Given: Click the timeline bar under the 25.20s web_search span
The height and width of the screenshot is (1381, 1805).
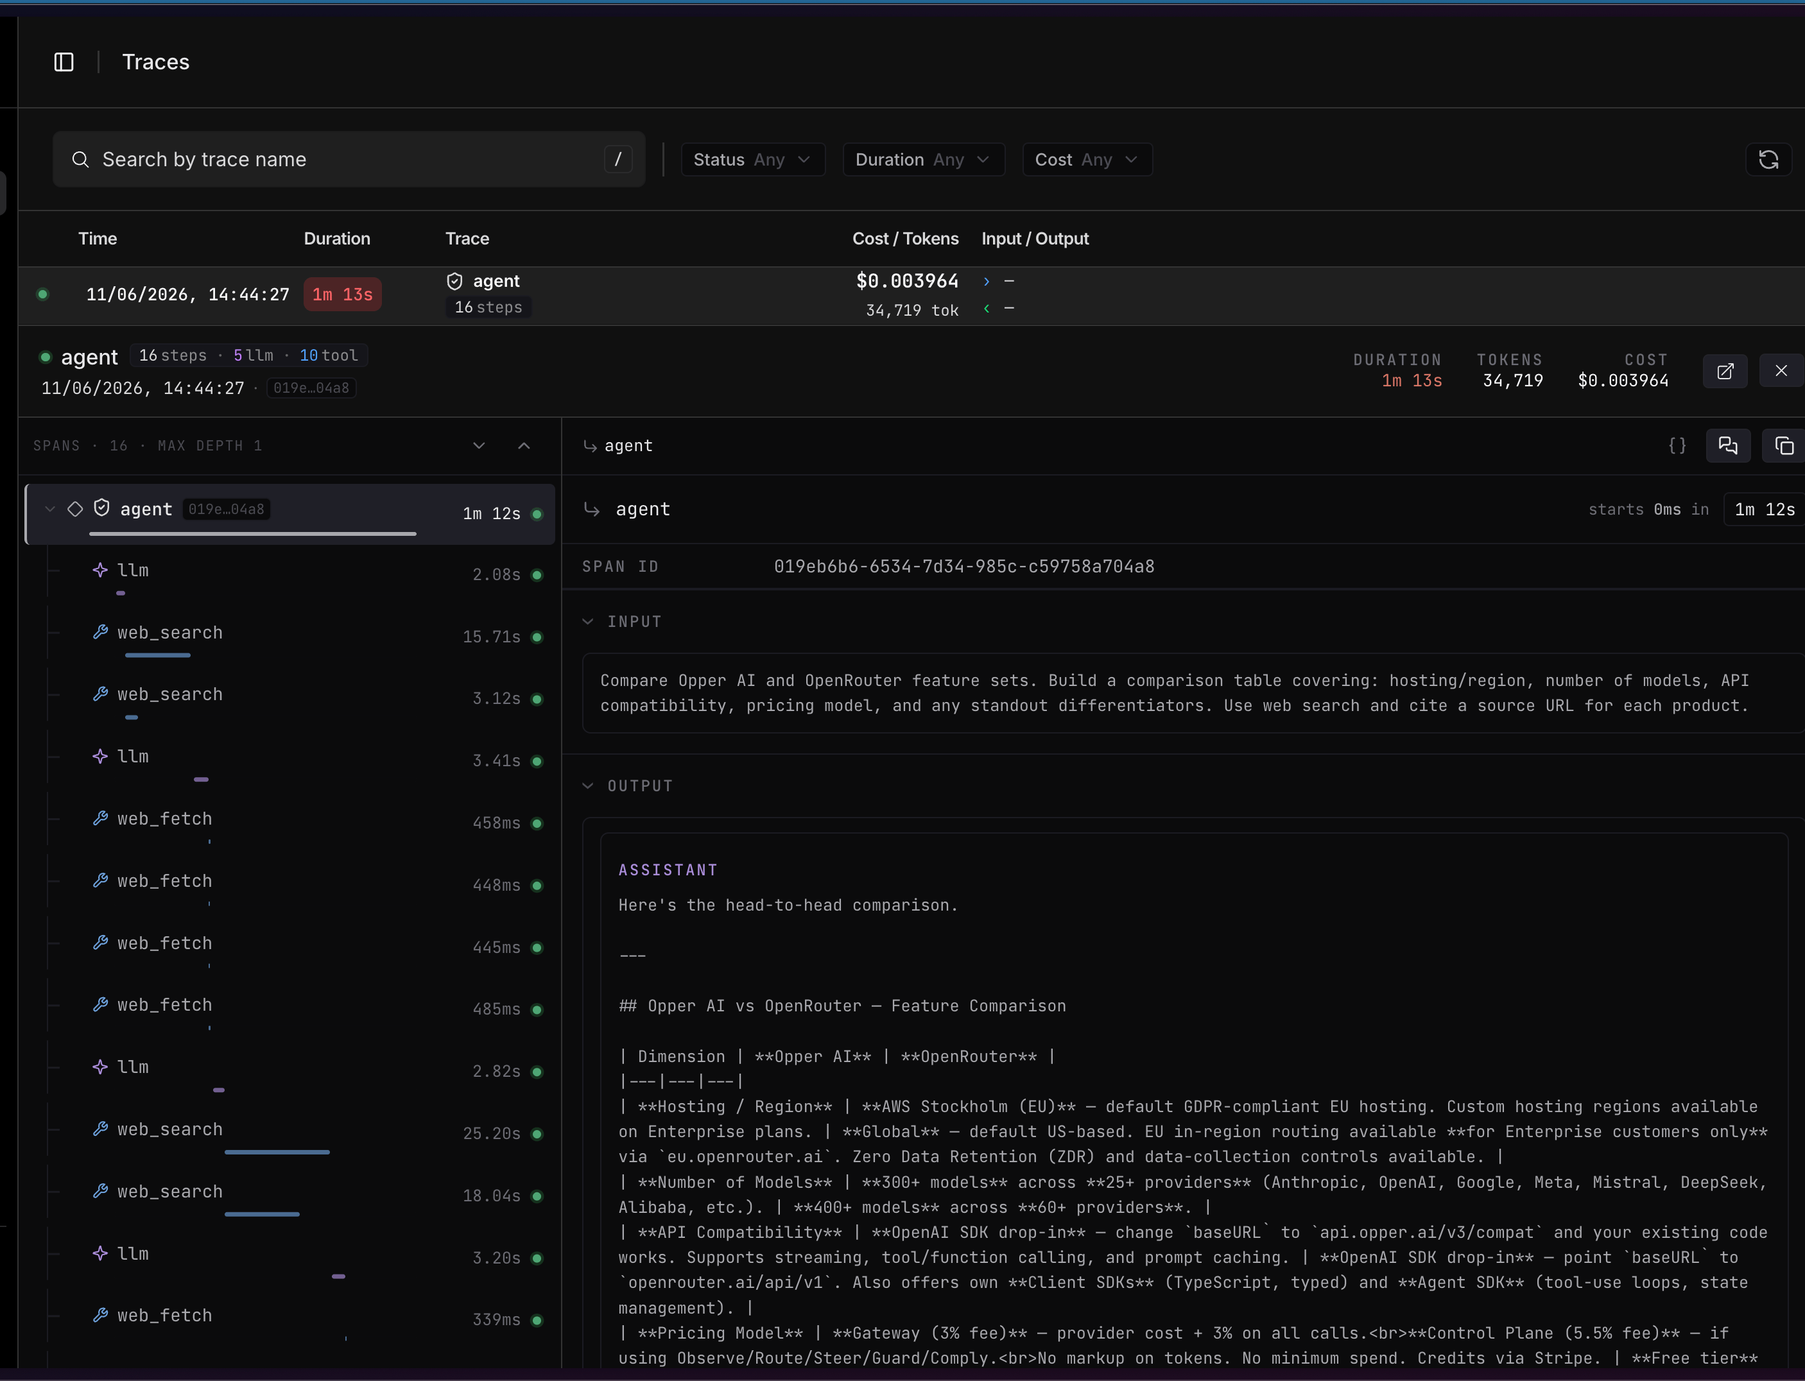Looking at the screenshot, I should [x=277, y=1153].
